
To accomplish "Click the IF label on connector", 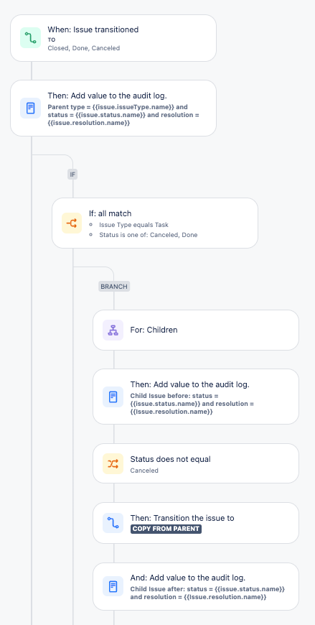I will (72, 174).
